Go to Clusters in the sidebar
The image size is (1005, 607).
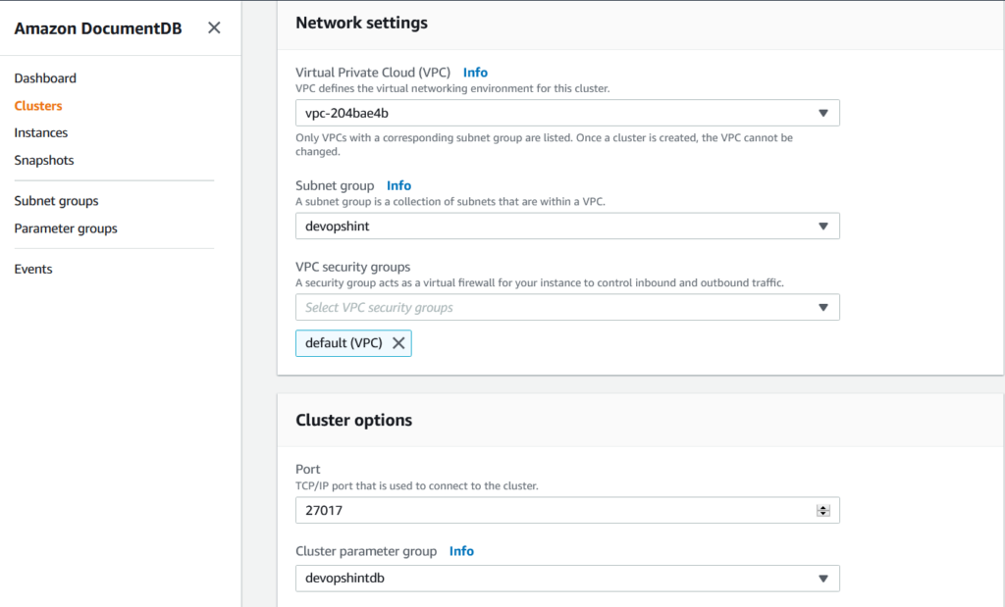click(38, 106)
